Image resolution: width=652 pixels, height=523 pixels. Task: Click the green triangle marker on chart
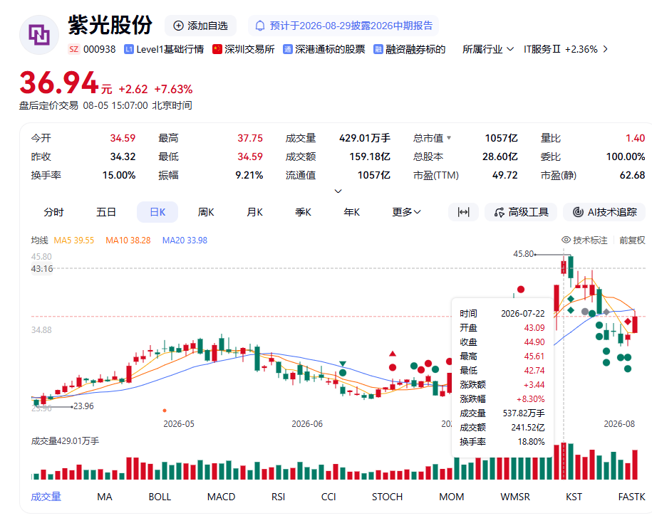(x=343, y=364)
